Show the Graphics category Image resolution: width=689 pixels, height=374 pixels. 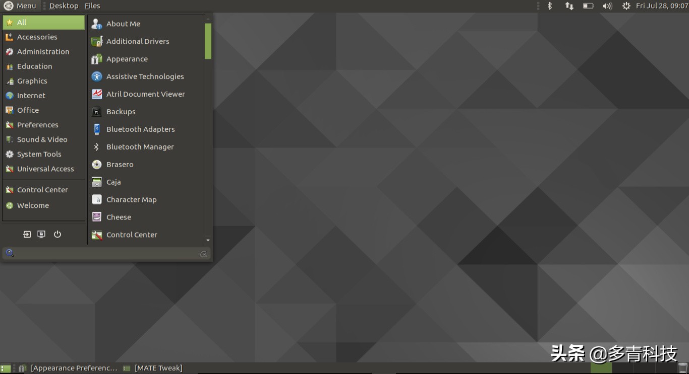pyautogui.click(x=44, y=81)
